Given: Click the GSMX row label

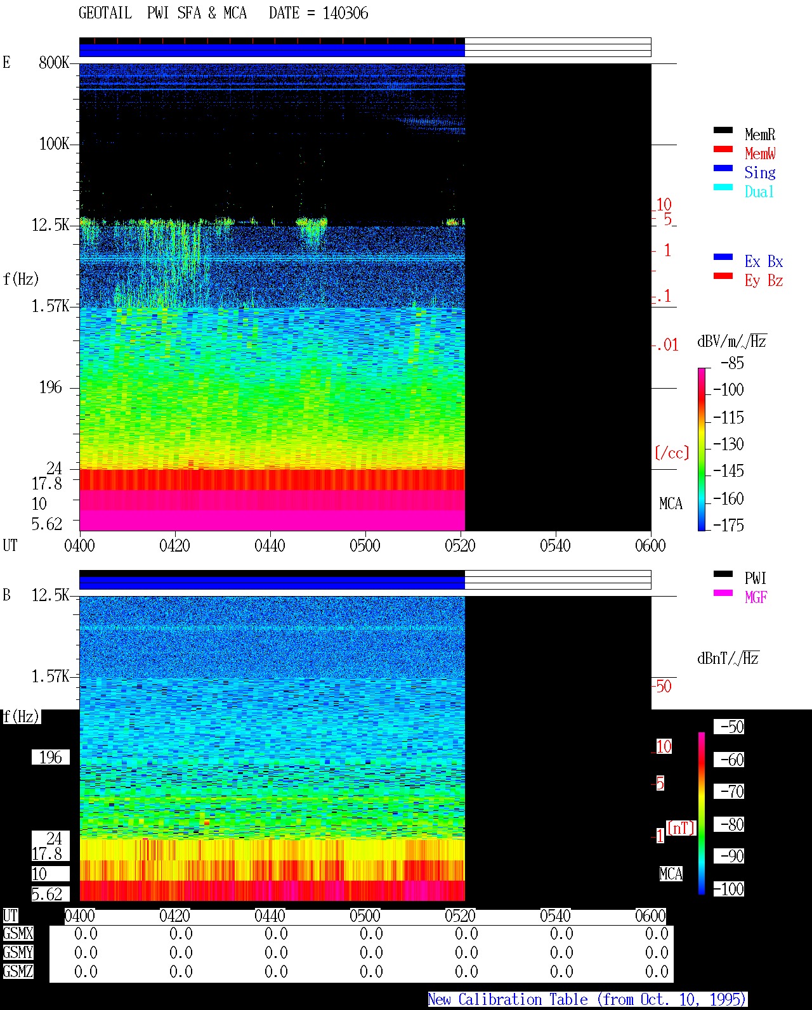Looking at the screenshot, I should [18, 933].
